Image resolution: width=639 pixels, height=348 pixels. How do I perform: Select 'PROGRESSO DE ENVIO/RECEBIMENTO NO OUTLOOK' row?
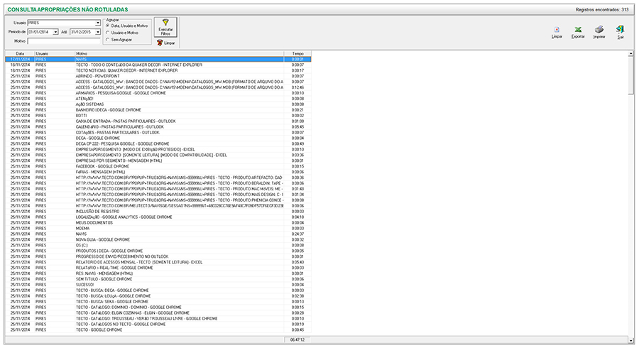(x=158, y=256)
